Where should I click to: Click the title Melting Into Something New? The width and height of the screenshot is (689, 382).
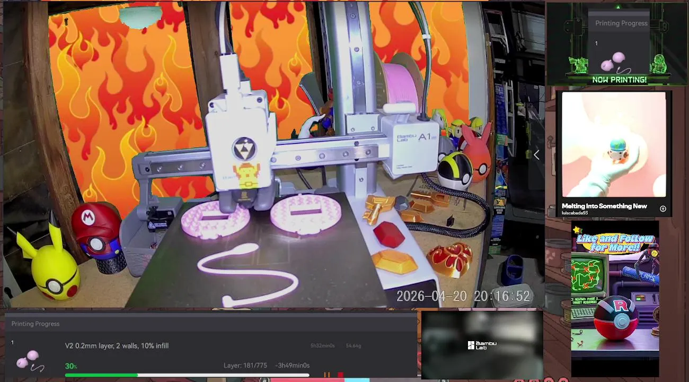tap(604, 206)
